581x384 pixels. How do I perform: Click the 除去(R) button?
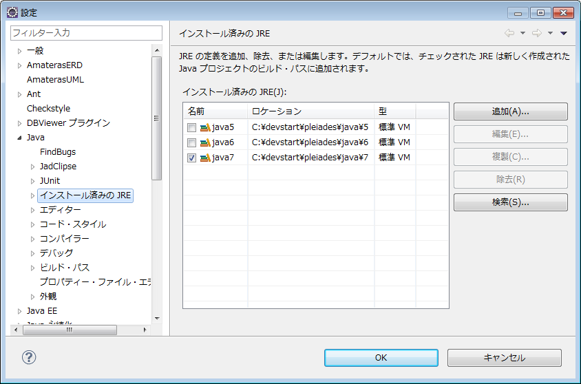pos(511,180)
